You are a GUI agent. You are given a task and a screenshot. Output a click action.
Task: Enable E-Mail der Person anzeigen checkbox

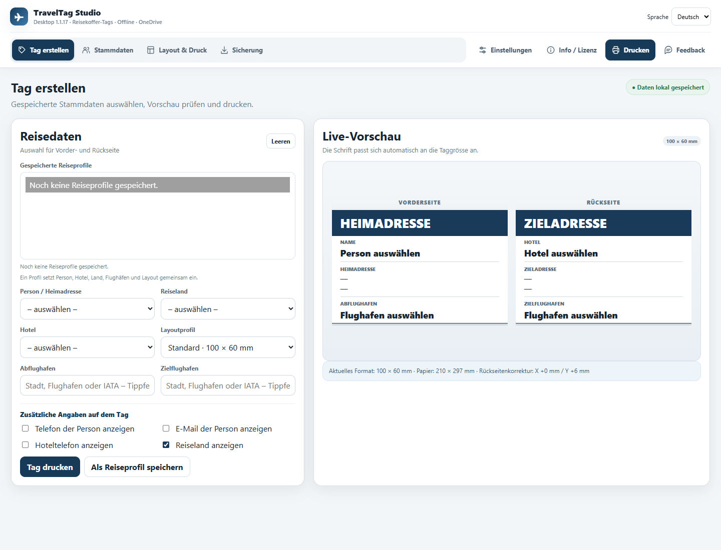[x=166, y=428]
